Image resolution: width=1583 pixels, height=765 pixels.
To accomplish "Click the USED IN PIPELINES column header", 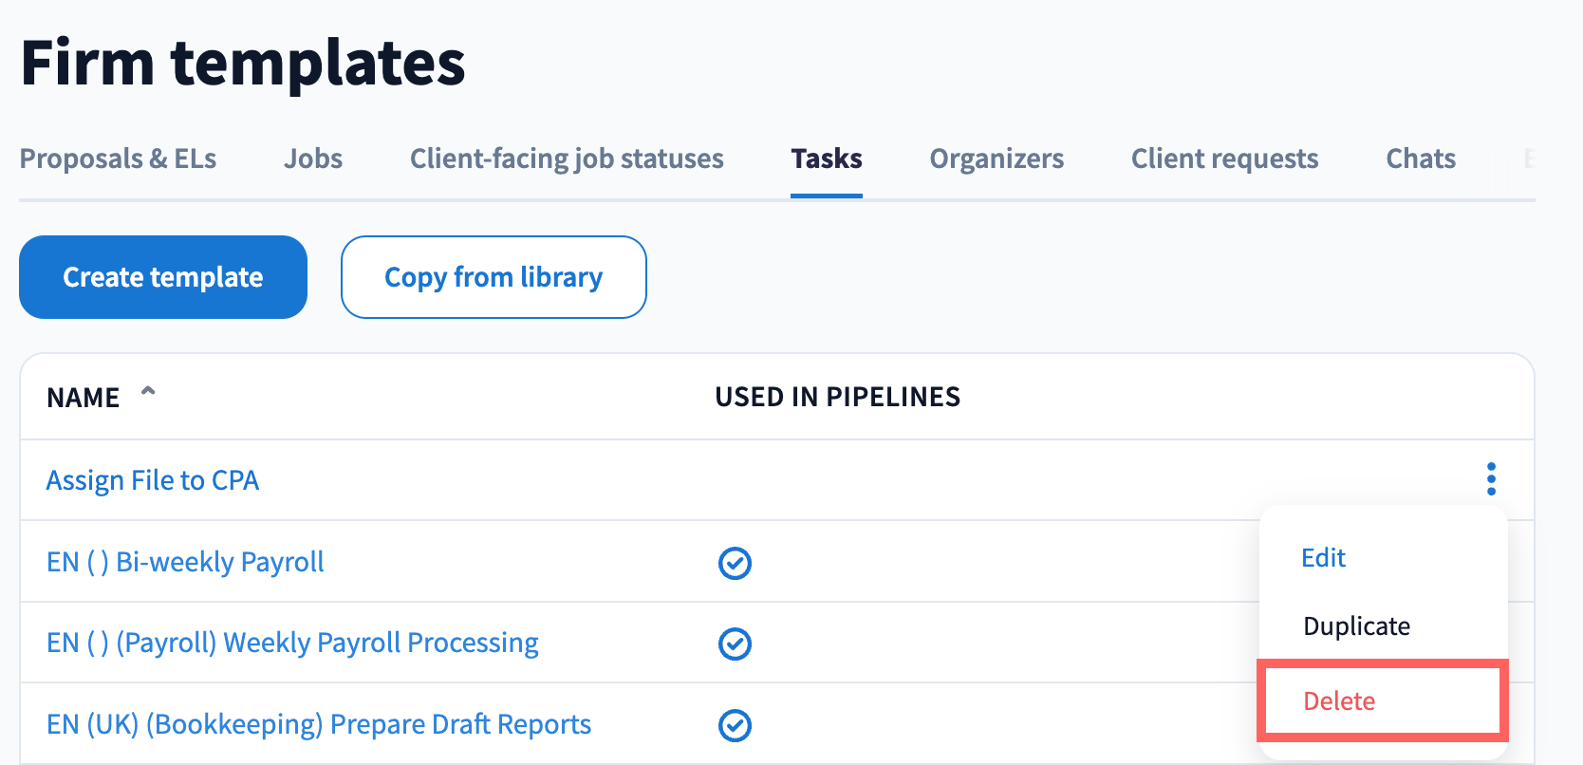I will (x=837, y=397).
